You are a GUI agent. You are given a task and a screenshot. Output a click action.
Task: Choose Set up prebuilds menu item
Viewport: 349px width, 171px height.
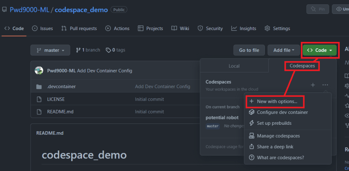287,123
